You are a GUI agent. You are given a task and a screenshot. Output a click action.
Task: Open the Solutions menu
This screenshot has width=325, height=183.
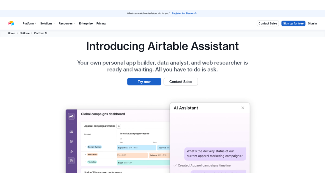tap(47, 23)
